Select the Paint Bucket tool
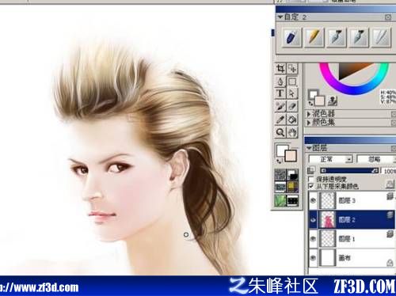 (292, 120)
